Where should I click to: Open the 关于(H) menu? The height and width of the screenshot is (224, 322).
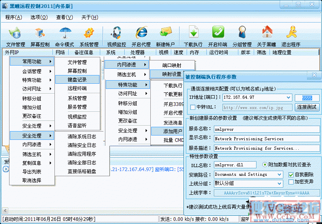[90, 17]
